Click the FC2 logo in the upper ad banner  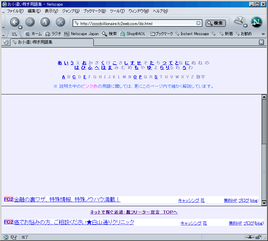pos(9,199)
